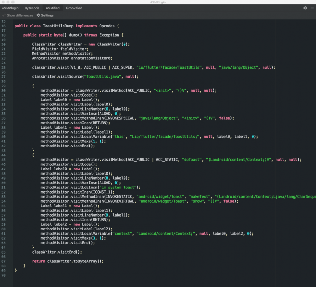Select the Groovified tab
316x287 pixels.
[x=74, y=8]
